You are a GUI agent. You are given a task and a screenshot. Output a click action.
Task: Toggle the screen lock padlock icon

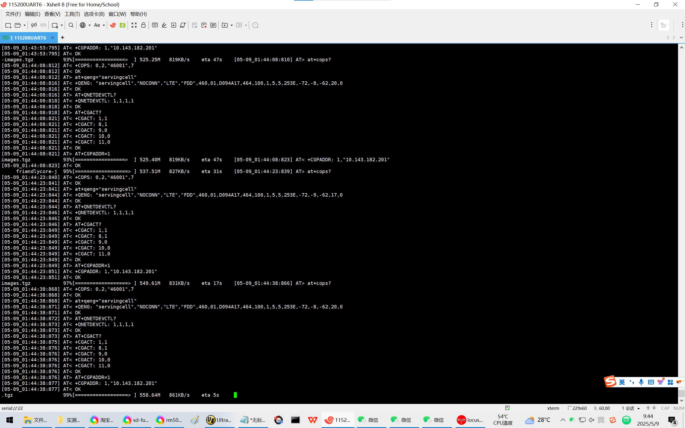point(143,25)
